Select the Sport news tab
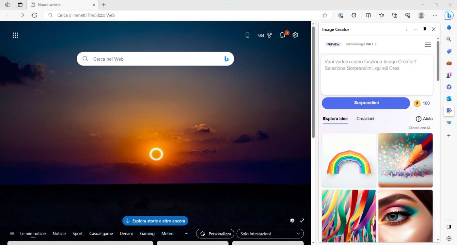This screenshot has height=245, width=457. coord(77,234)
